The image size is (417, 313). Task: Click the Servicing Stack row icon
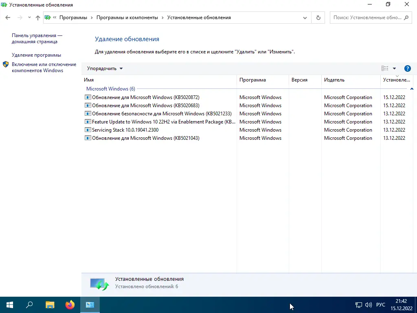tap(88, 130)
